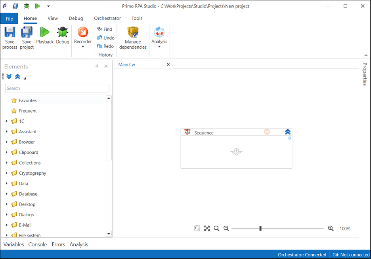
Task: Pin the Elements panel
Action: (x=97, y=66)
